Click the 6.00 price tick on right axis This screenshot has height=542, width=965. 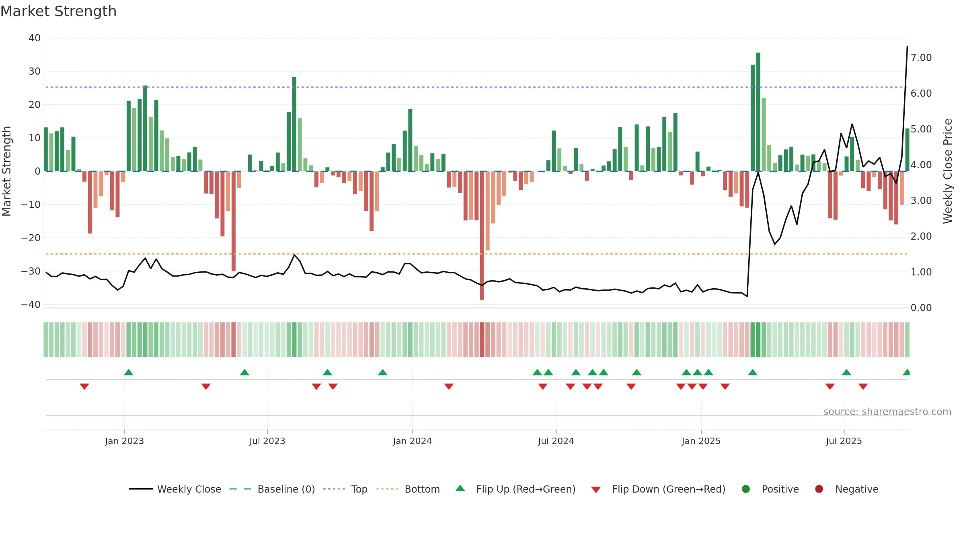pos(921,94)
